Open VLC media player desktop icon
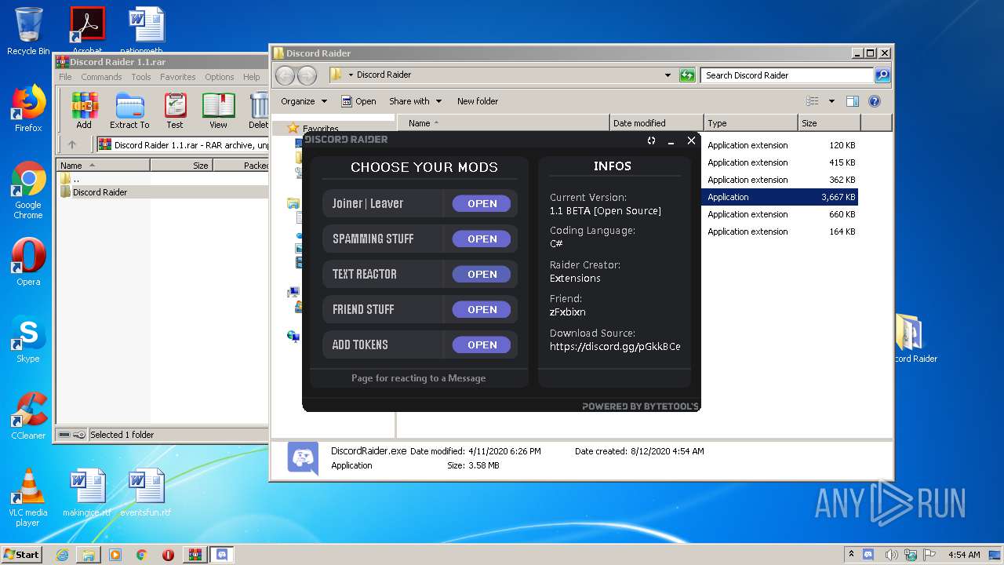Screen dimensions: 1004x565 pos(28,498)
